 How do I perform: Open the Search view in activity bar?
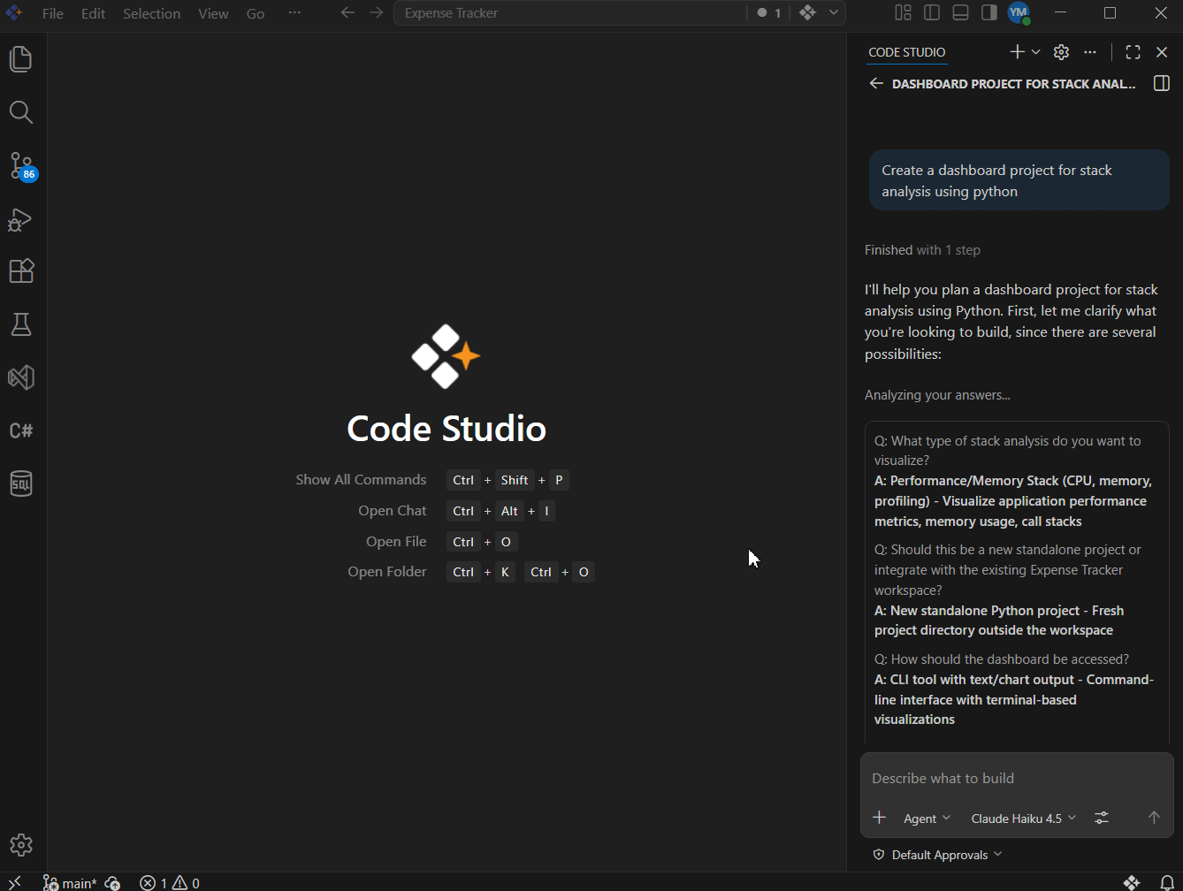coord(21,112)
